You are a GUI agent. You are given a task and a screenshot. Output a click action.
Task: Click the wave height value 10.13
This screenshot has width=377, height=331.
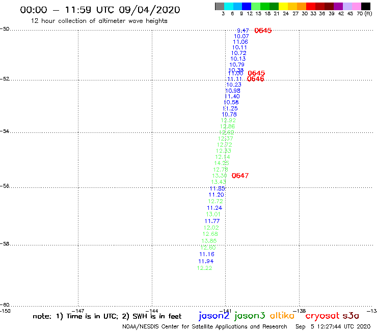point(238,59)
